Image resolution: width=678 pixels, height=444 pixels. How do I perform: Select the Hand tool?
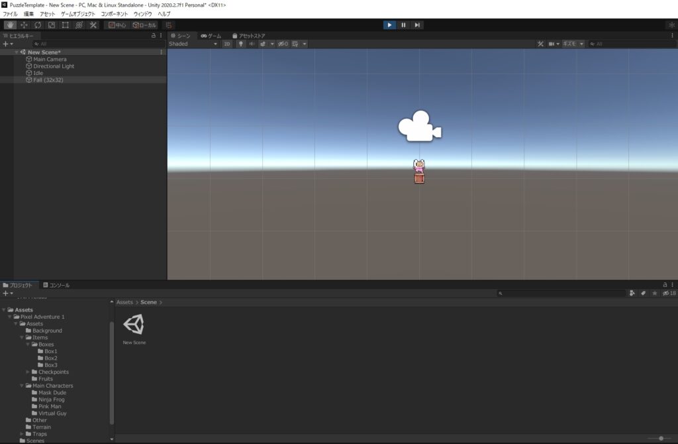[10, 25]
